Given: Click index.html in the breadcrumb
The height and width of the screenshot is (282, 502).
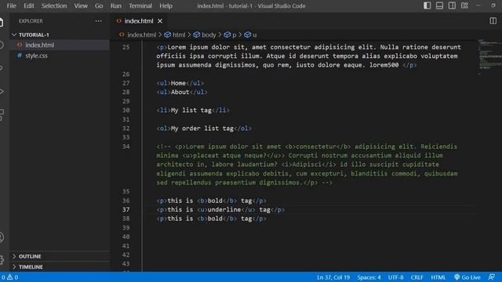Looking at the screenshot, I should (x=141, y=34).
